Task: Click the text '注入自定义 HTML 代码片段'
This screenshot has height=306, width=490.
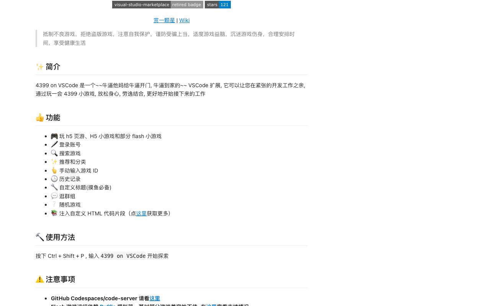Action: [x=92, y=213]
